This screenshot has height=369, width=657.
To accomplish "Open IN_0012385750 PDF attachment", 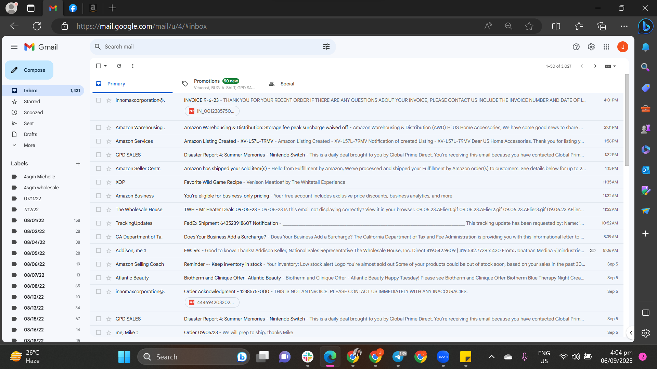I will [212, 111].
